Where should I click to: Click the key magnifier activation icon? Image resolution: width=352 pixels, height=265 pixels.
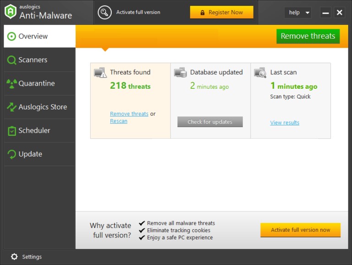(x=104, y=12)
